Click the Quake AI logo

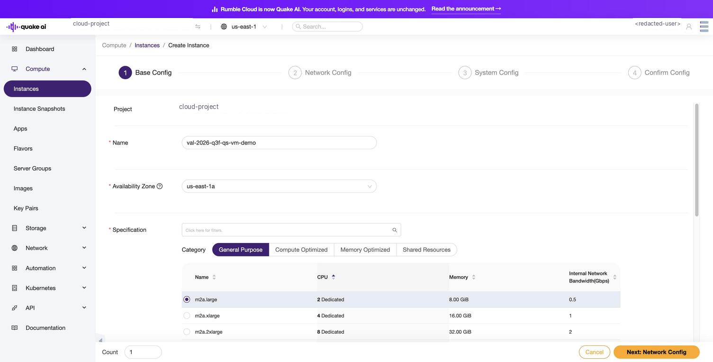click(x=27, y=27)
